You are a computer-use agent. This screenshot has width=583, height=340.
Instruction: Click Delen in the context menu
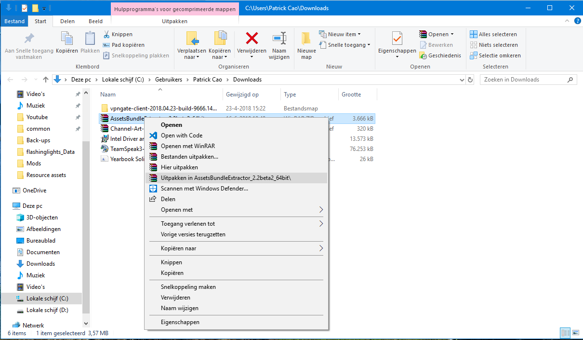point(236,199)
